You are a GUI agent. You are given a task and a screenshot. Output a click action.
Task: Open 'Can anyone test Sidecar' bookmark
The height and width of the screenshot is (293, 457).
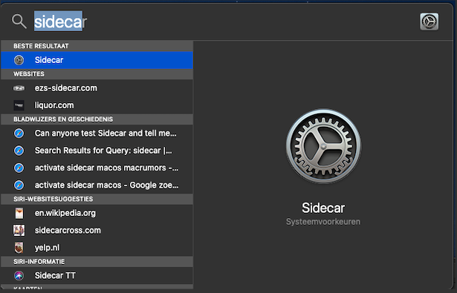click(97, 134)
